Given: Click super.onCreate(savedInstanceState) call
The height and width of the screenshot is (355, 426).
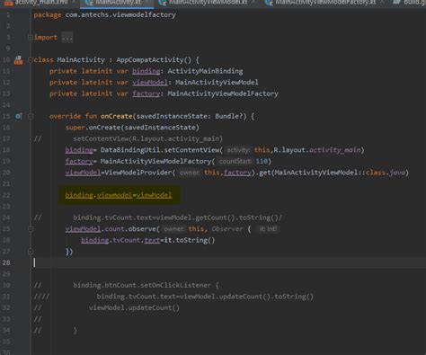Looking at the screenshot, I should 132,128.
